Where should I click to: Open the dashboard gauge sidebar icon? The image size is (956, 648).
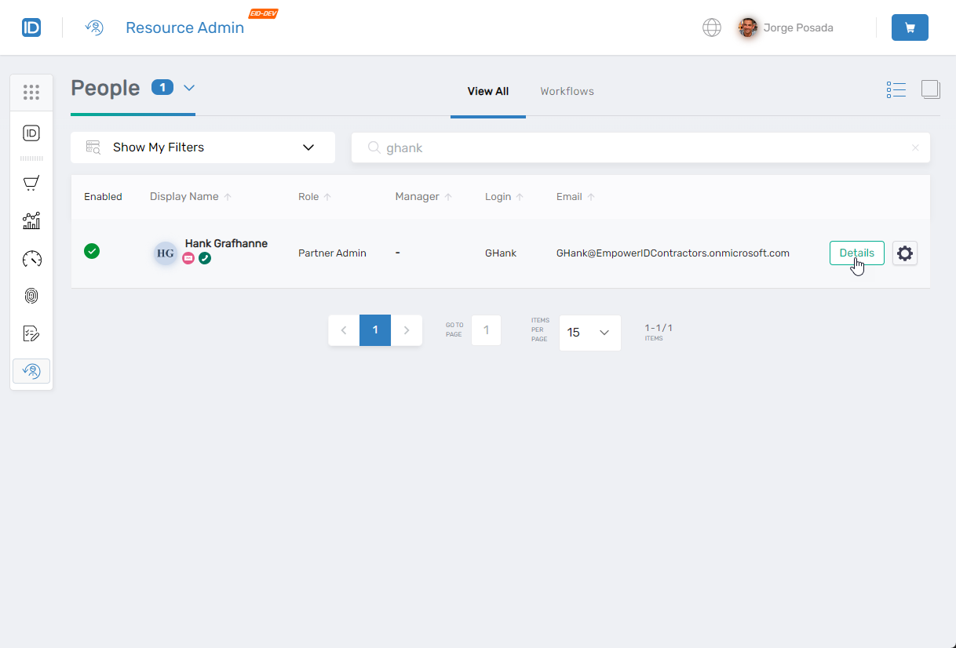coord(31,259)
